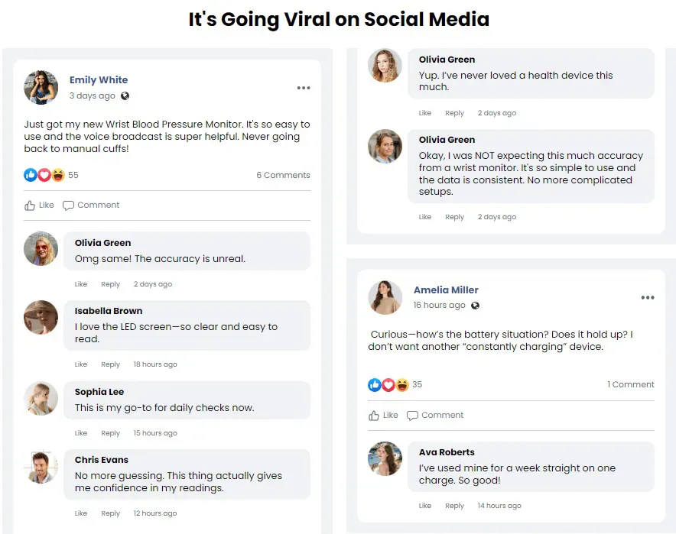Open the three-dot menu on Amelia Miller's post
Image resolution: width=676 pixels, height=534 pixels.
coord(648,298)
